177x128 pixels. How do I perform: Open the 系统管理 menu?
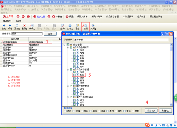19,6
